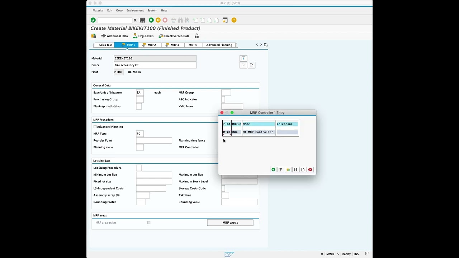Viewport: 459px width, 258px height.
Task: Click the session info icon in status bar
Action: [x=367, y=254]
